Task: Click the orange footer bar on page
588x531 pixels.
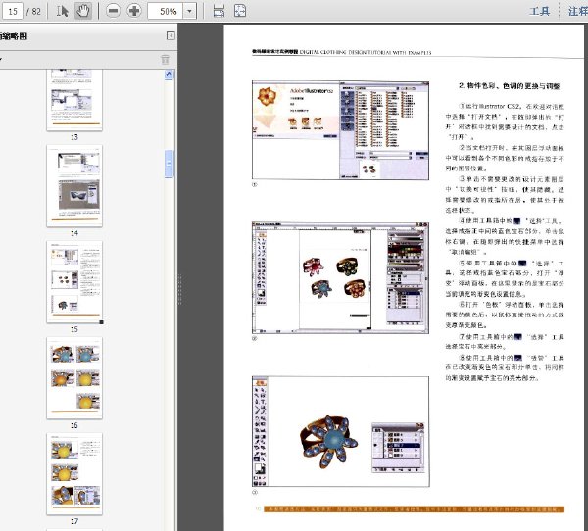Action: tap(414, 509)
